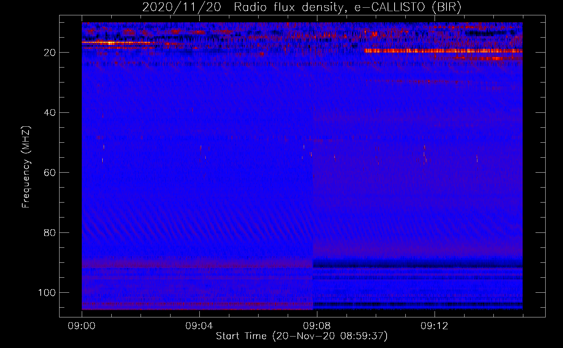Click the 80 MHz frequency tick label
This screenshot has width=563, height=348.
(50, 233)
